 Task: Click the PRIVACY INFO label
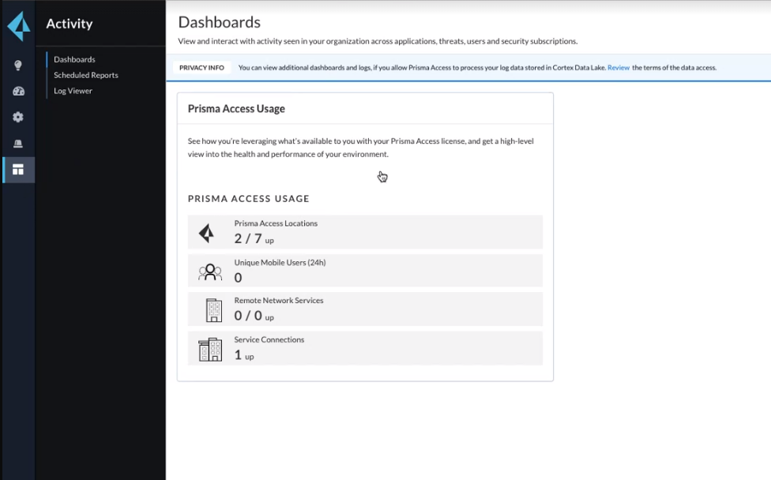(201, 68)
